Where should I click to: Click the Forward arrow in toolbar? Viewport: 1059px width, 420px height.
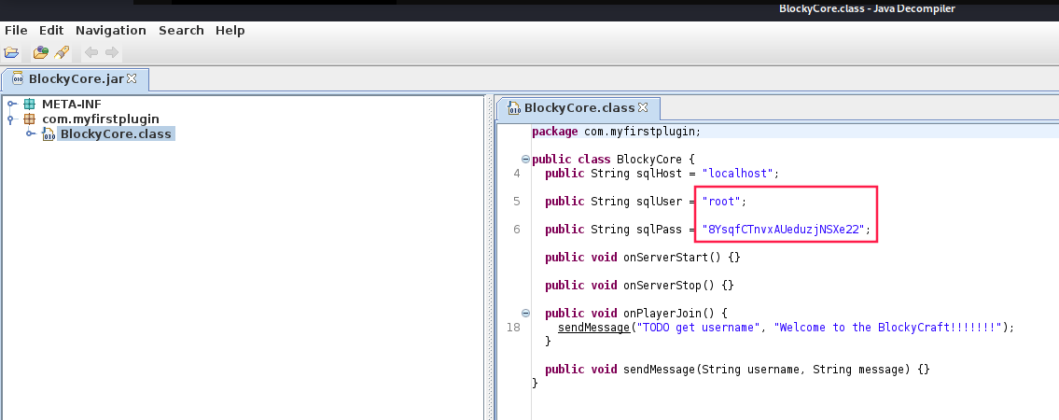tap(112, 53)
